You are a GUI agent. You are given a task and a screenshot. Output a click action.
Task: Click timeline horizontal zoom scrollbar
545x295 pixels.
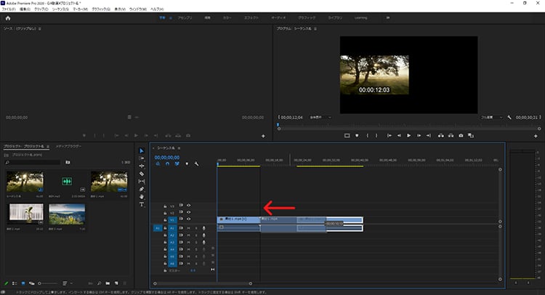(203, 283)
